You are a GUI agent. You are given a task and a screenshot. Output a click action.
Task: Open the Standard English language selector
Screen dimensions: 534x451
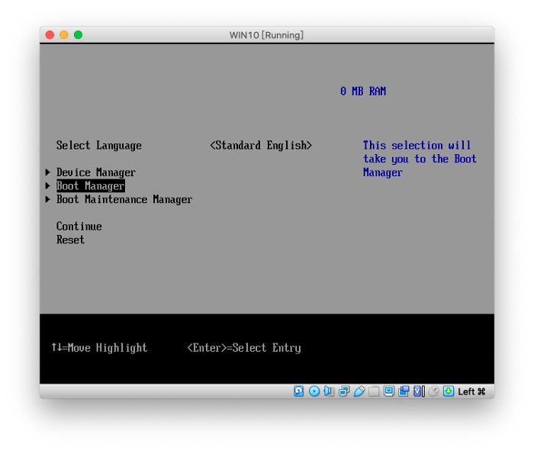[x=261, y=146]
